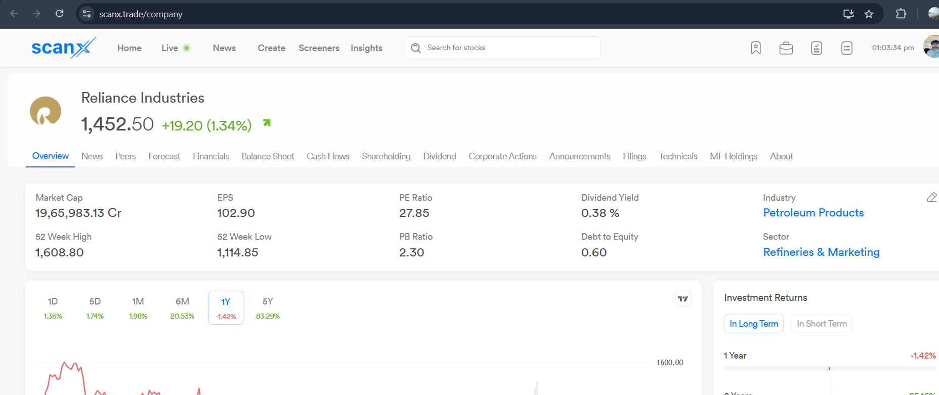939x395 pixels.
Task: Install app icon in address bar
Action: coord(848,14)
